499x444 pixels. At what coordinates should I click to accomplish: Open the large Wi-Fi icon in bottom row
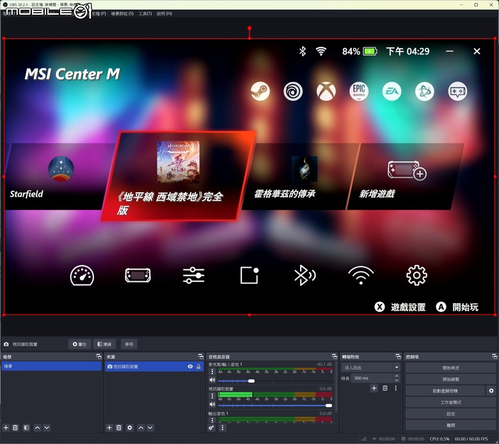(x=361, y=275)
